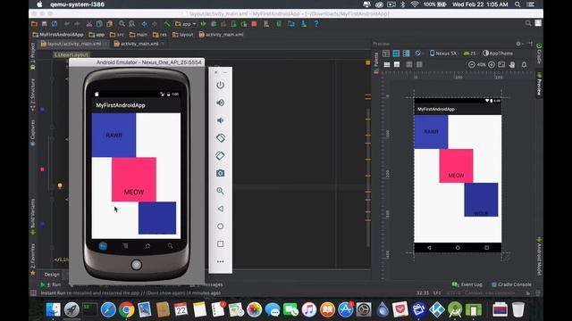Open Gradle Console button
The width and height of the screenshot is (572, 321).
click(511, 284)
